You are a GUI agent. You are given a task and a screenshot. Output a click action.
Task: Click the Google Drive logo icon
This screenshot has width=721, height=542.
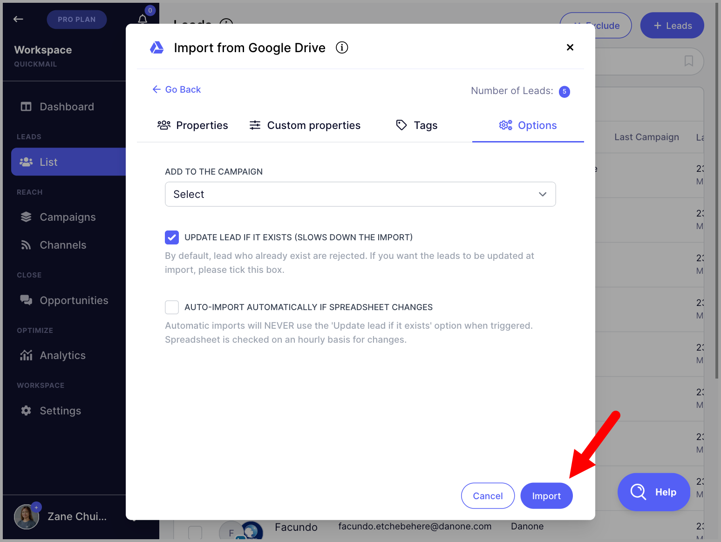tap(156, 47)
